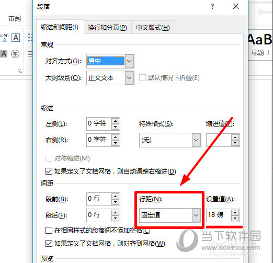Open the 行距 dropdown showing 固定值
Screen dimensions: 273x263
click(x=170, y=215)
